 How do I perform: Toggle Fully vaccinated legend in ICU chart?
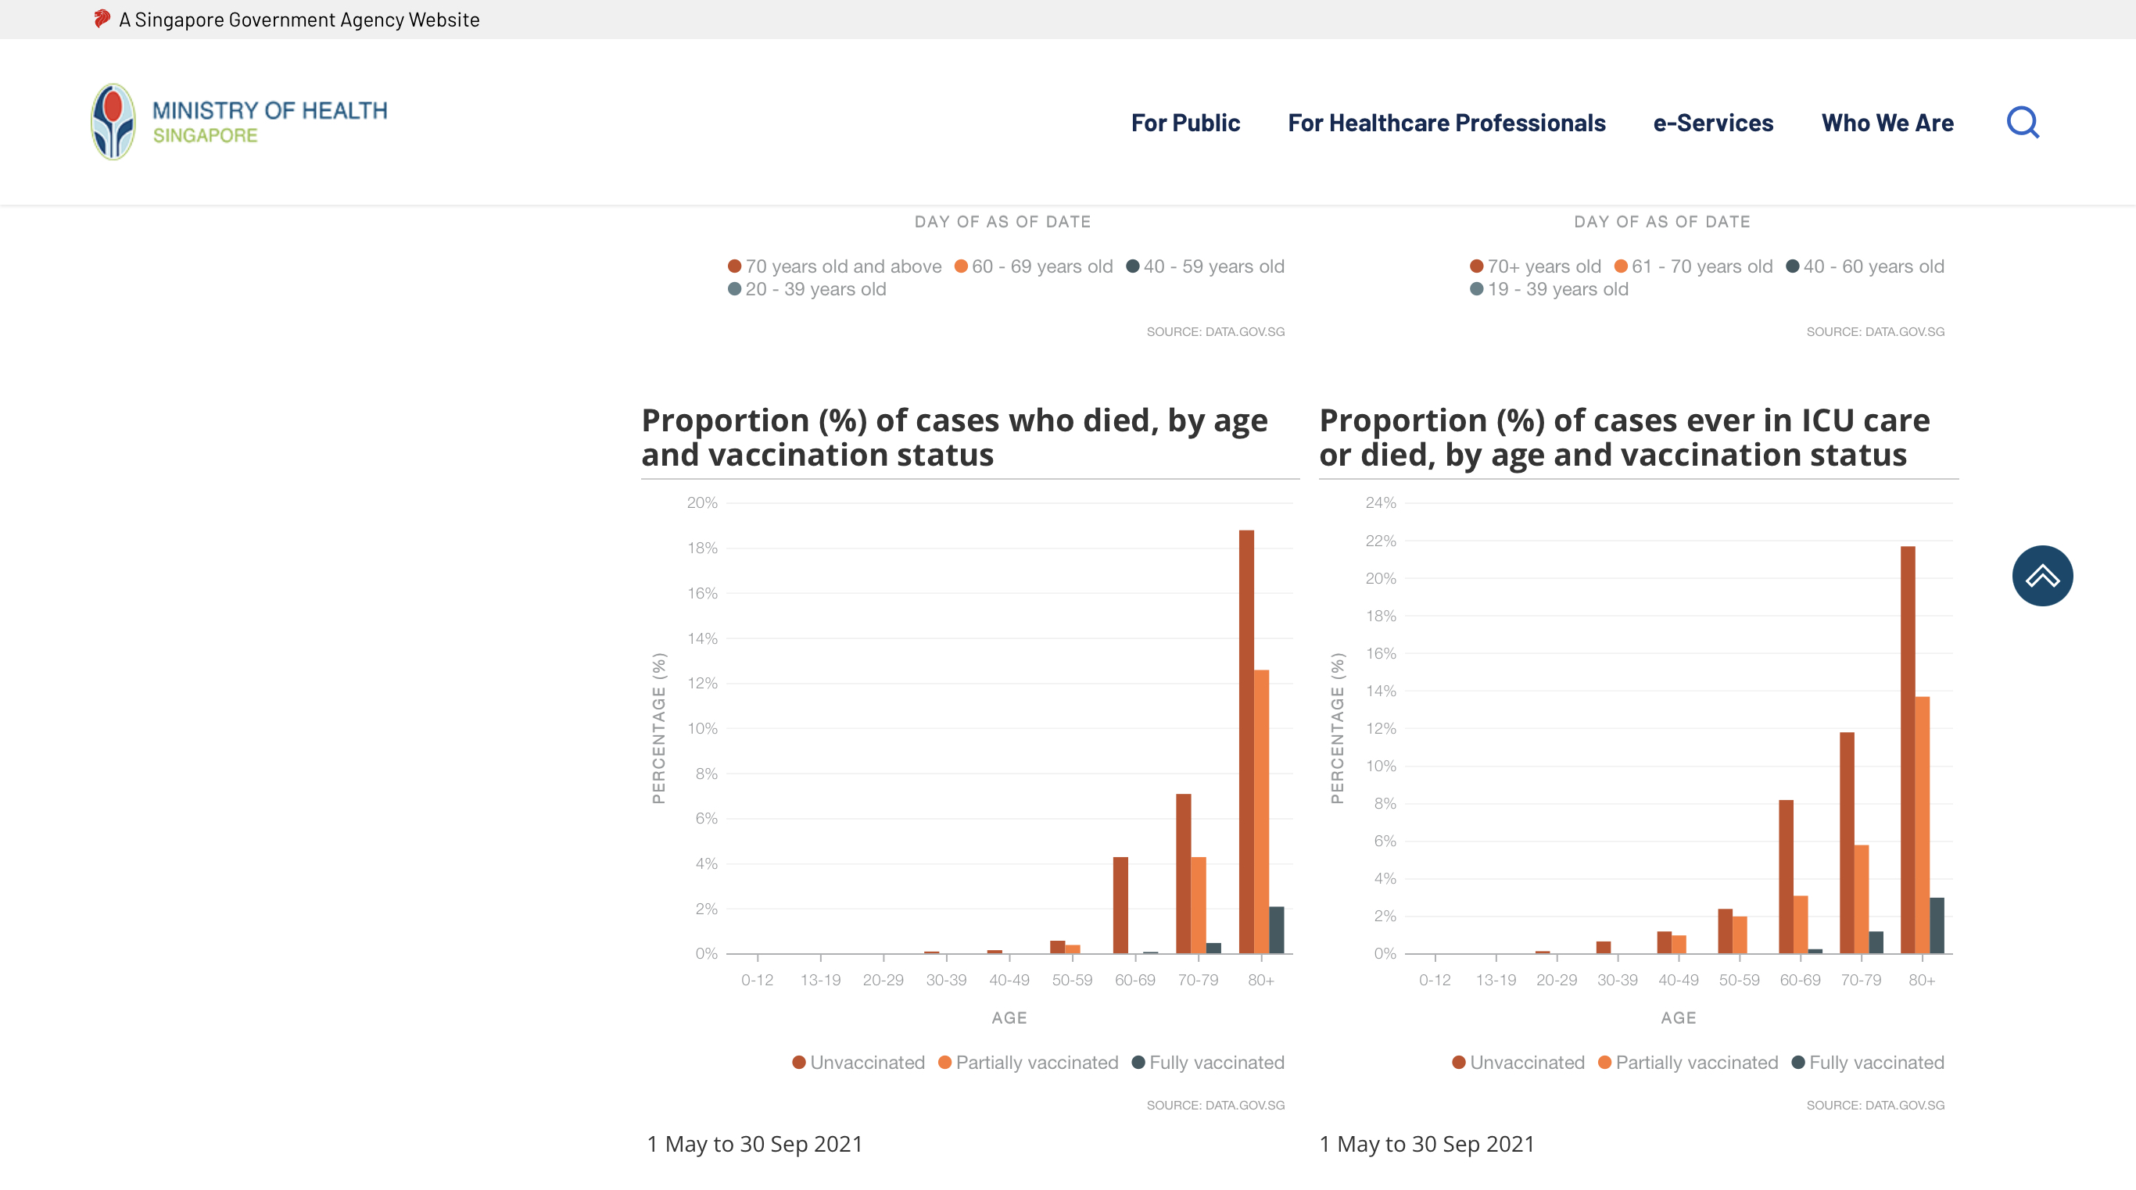click(x=1867, y=1063)
